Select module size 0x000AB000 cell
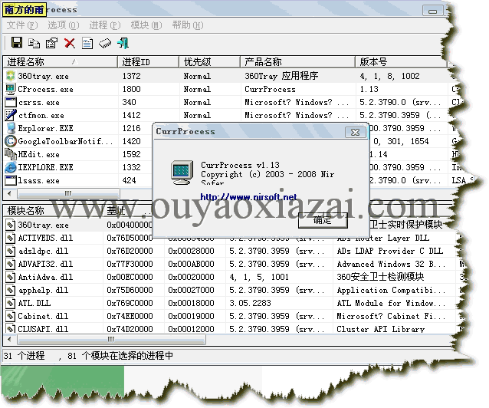The image size is (489, 408). tap(191, 264)
